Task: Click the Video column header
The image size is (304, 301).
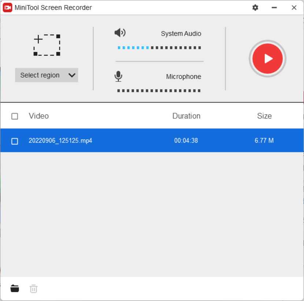Action: (39, 116)
